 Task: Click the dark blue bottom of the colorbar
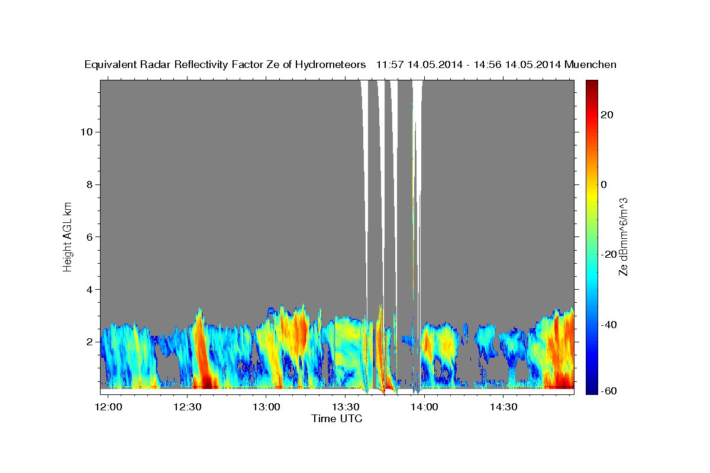click(592, 388)
